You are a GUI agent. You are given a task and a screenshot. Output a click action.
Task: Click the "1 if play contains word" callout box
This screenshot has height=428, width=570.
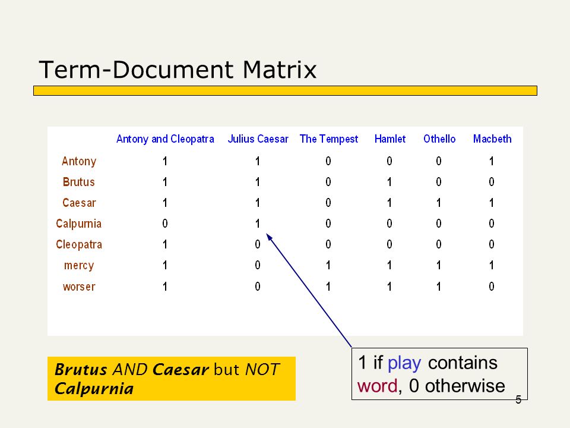(439, 374)
